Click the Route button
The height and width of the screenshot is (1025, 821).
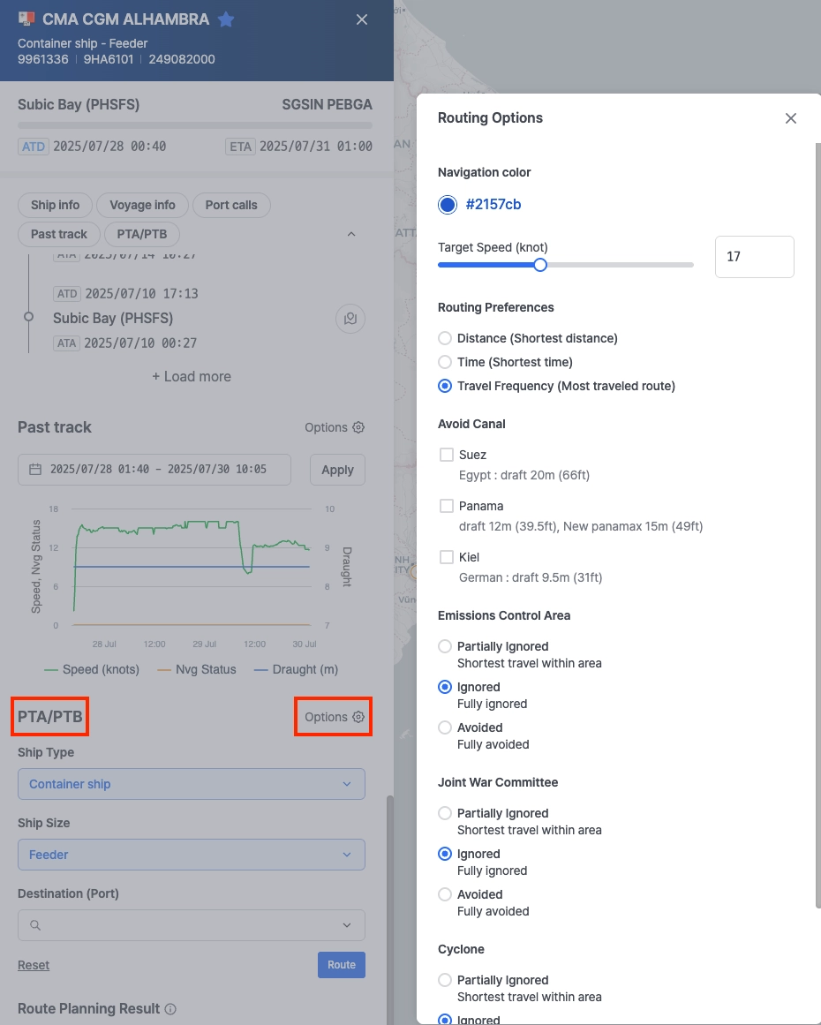[x=341, y=965]
